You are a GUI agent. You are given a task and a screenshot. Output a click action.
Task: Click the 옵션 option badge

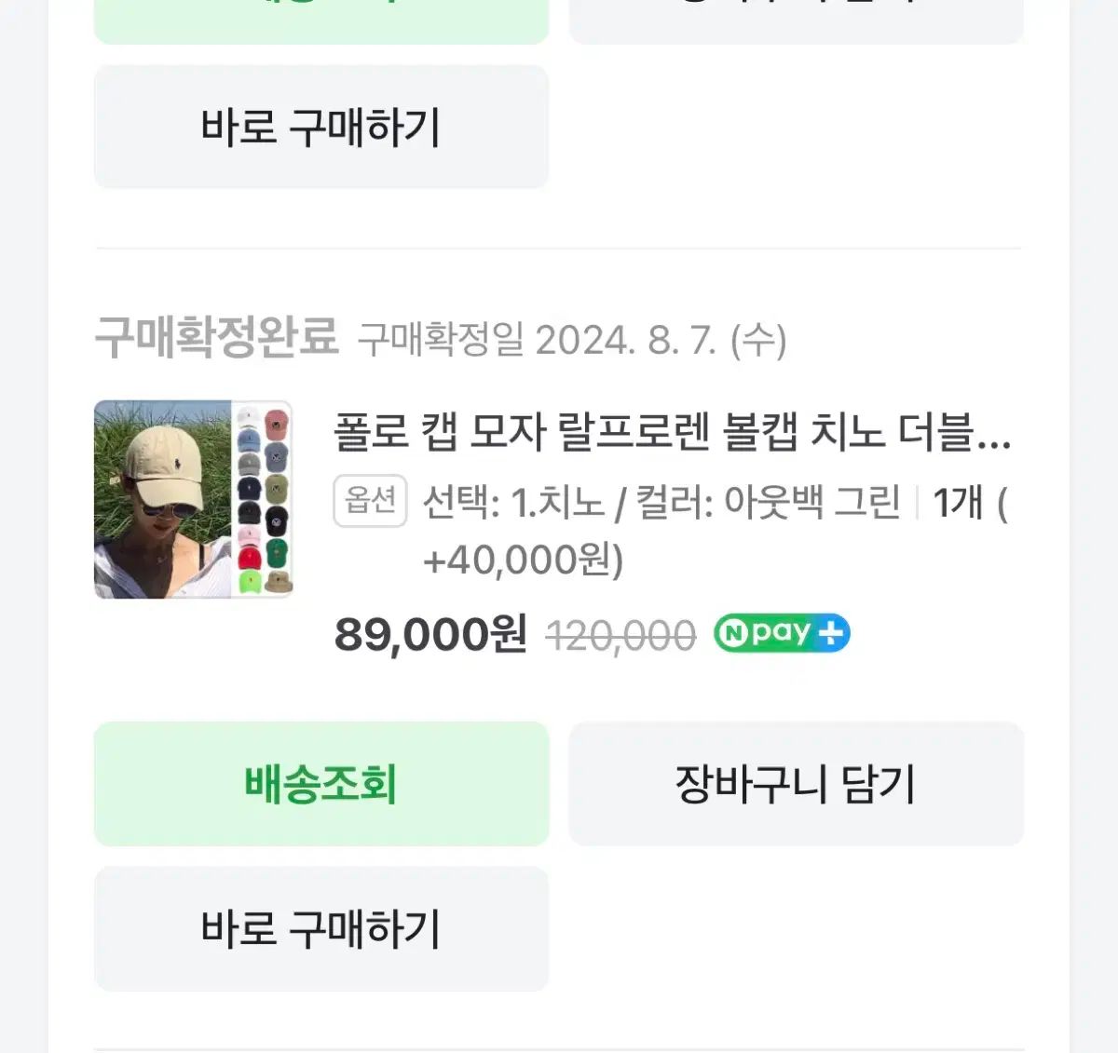[370, 502]
